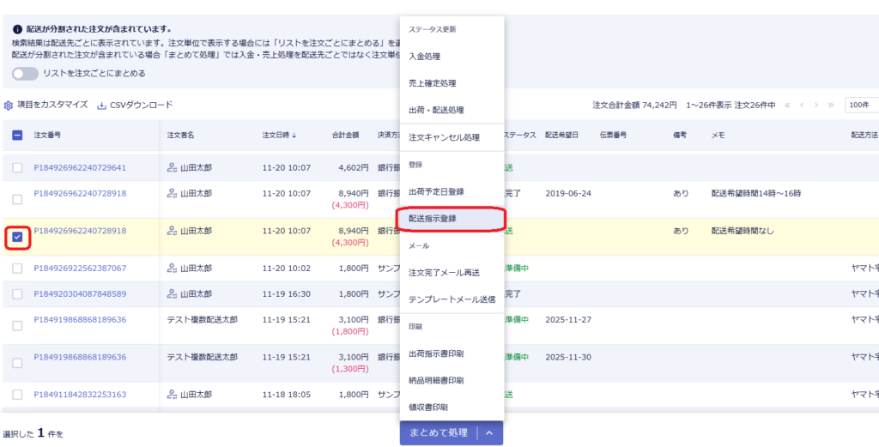Click the info icon beside the split-delivery notice

coord(17,28)
